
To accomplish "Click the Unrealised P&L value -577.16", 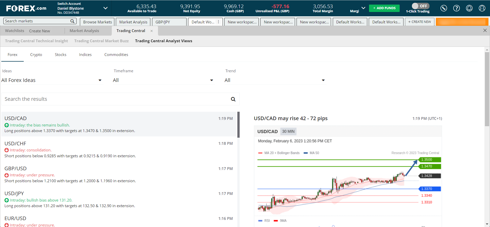I will [x=280, y=6].
